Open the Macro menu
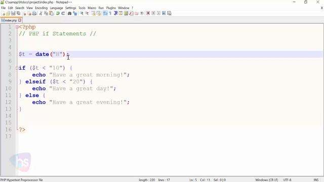The width and height of the screenshot is (324, 182). tap(92, 8)
